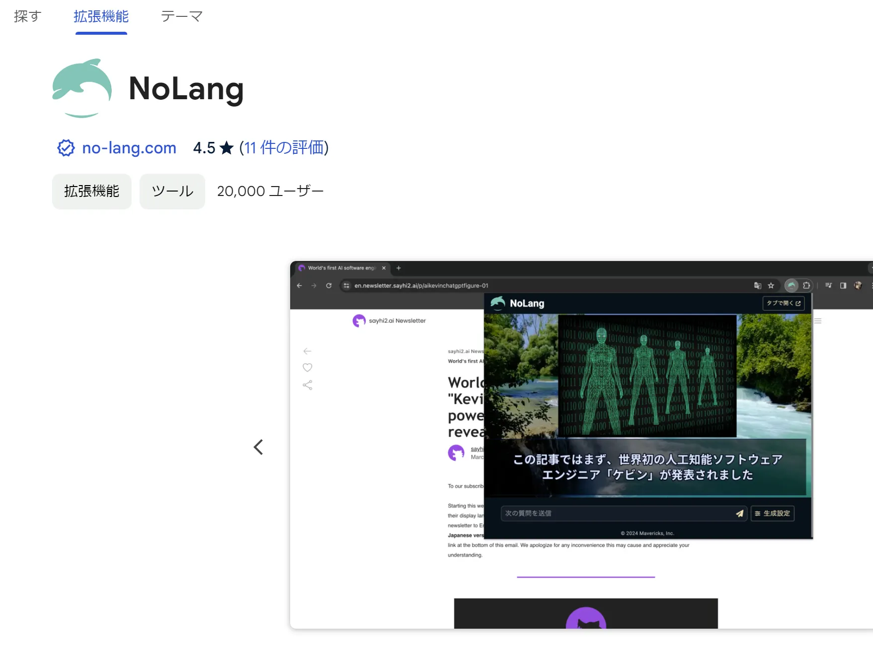
Task: Select the Google Translate icon in address bar
Action: click(x=758, y=285)
